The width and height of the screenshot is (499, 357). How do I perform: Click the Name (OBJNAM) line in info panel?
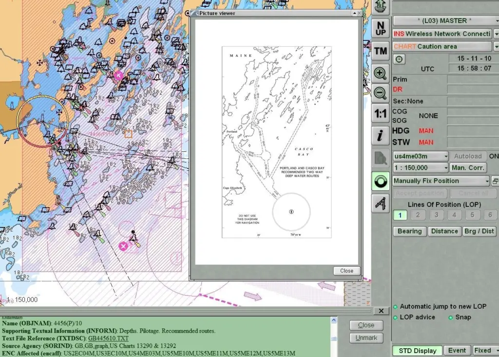(x=42, y=323)
